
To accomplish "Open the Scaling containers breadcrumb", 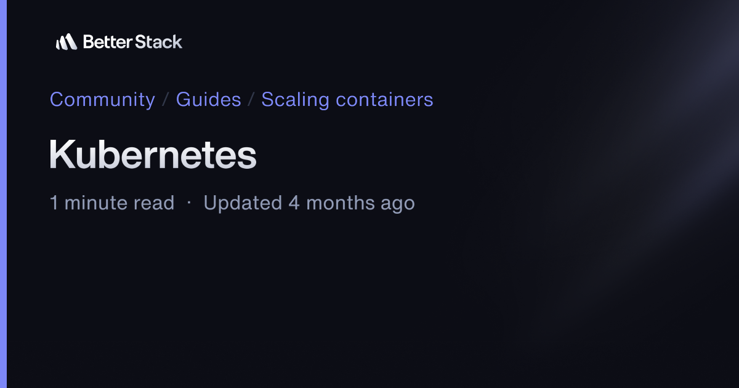I will coord(347,99).
